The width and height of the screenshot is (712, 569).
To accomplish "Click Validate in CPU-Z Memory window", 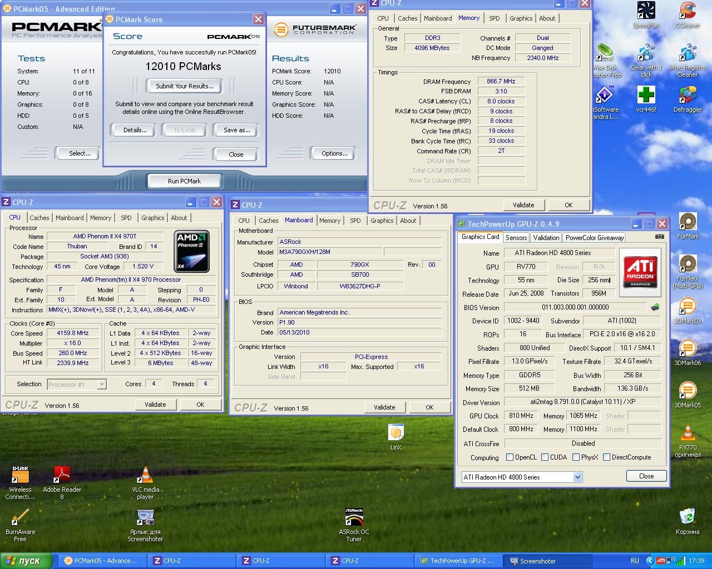I will [x=523, y=205].
